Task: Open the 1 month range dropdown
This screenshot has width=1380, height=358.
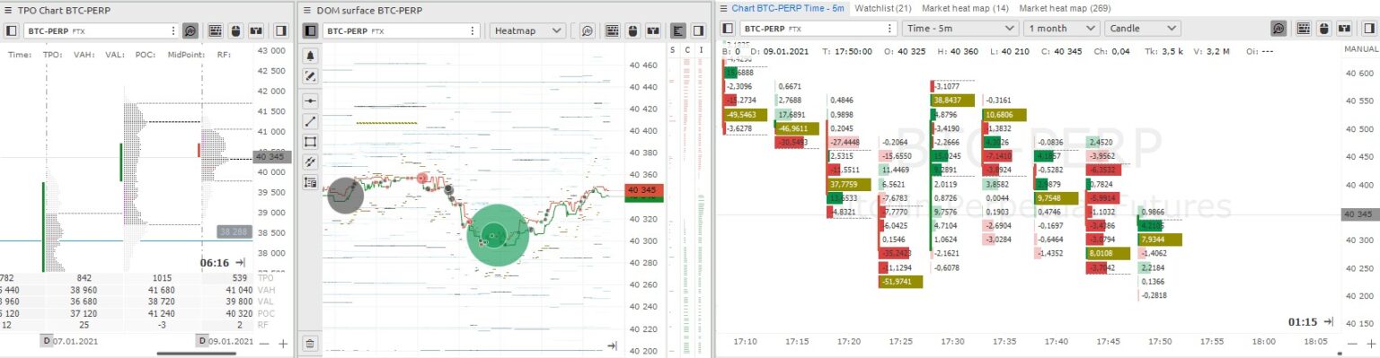Action: [x=1062, y=28]
